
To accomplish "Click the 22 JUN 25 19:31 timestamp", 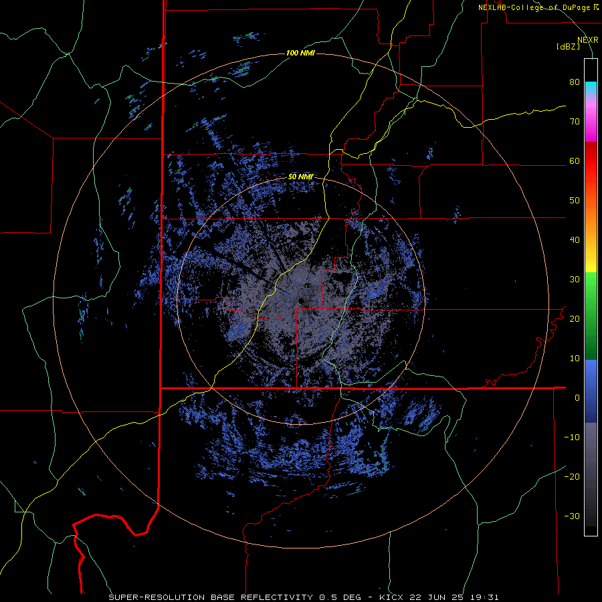I will [455, 597].
